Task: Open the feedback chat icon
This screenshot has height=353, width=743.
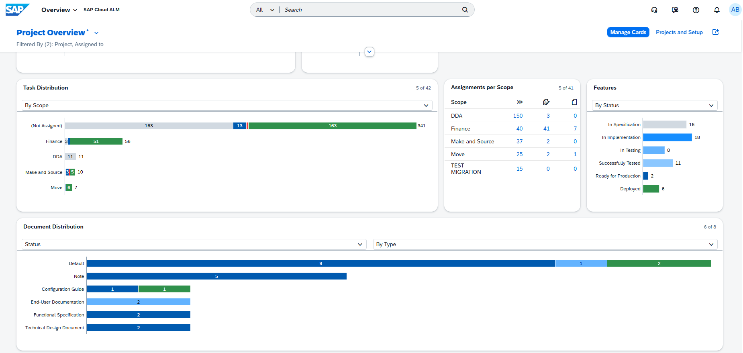Action: [x=675, y=10]
